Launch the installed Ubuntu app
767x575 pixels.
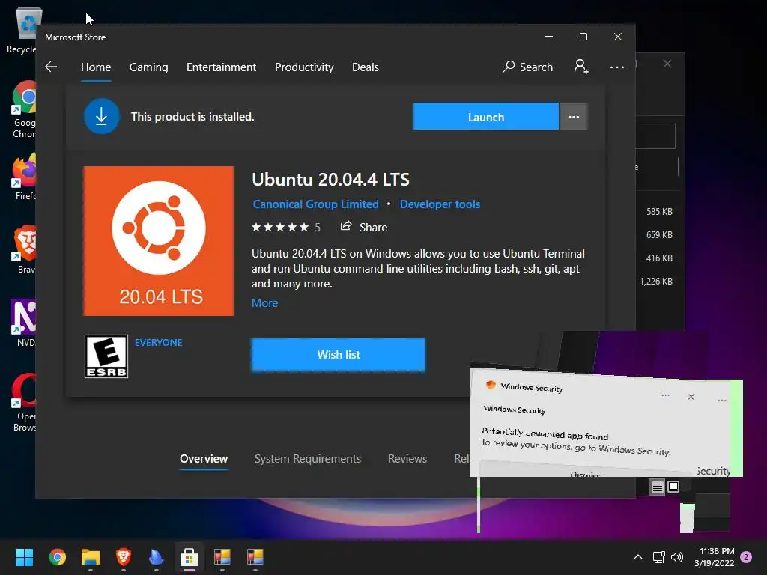coord(485,116)
